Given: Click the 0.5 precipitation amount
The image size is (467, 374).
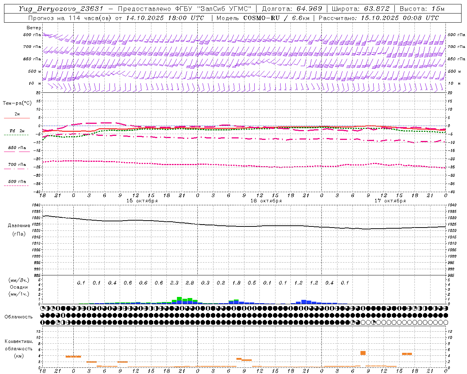Looking at the screenshot, I should click(x=252, y=283).
